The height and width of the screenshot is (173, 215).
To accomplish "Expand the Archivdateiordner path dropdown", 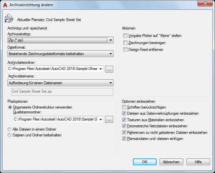I will [x=101, y=69].
